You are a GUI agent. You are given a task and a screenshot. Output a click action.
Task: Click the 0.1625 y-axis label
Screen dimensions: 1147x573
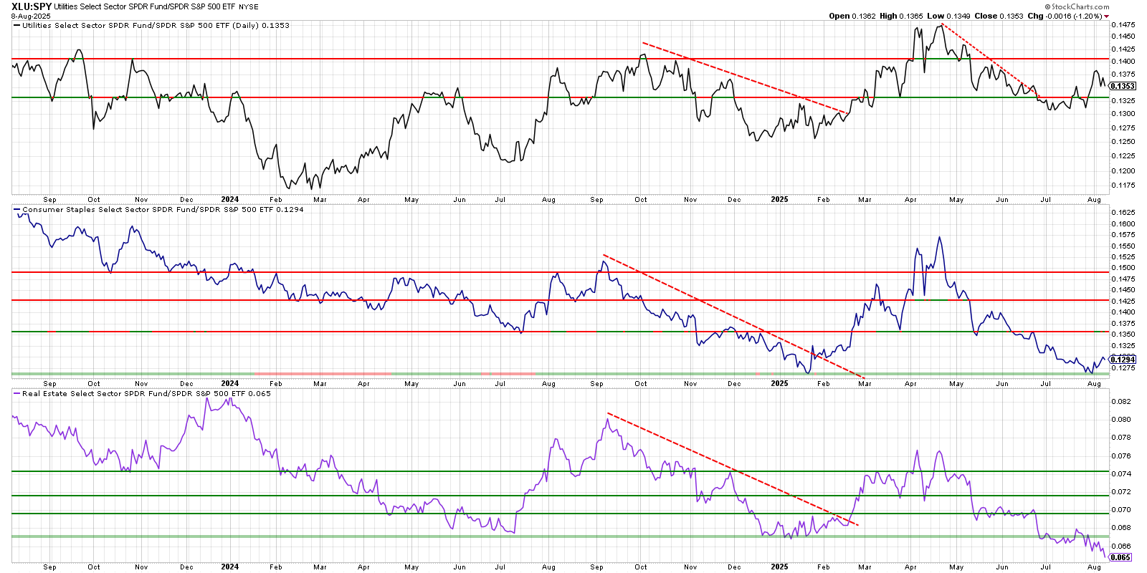pos(1123,212)
